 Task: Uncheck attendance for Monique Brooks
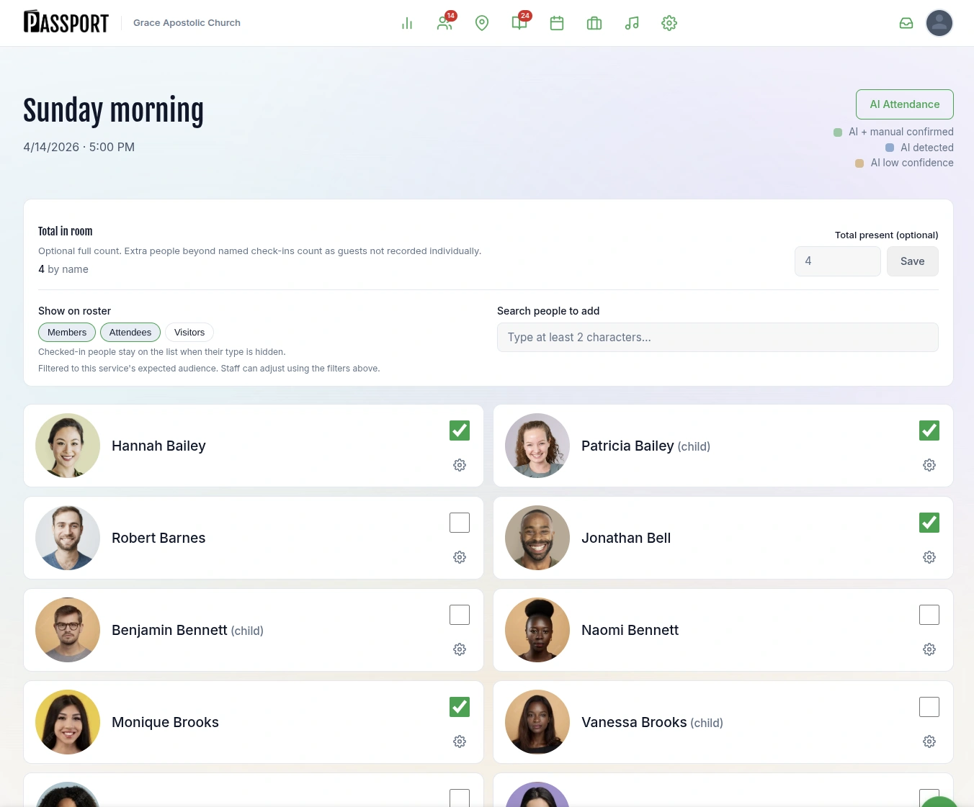[x=460, y=707]
